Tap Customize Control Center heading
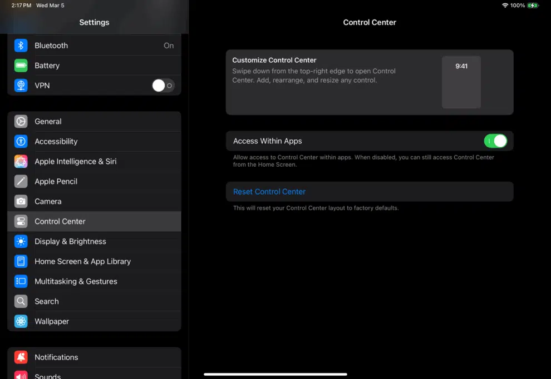The image size is (551, 379). coord(274,60)
